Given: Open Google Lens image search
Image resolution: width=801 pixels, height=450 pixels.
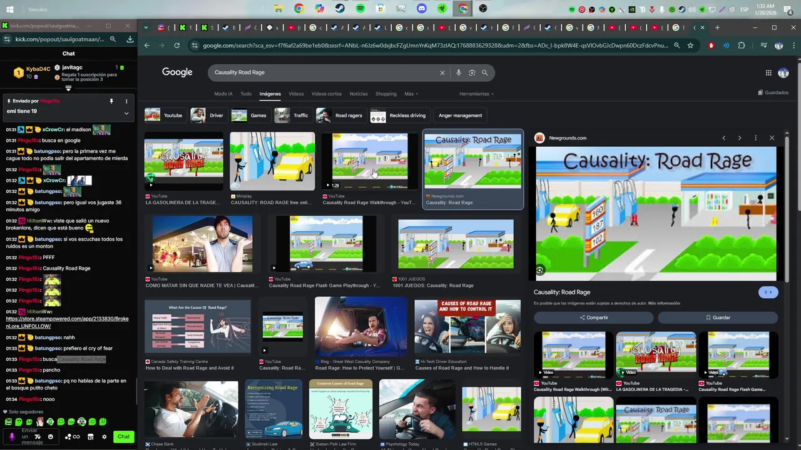Looking at the screenshot, I should pos(472,72).
